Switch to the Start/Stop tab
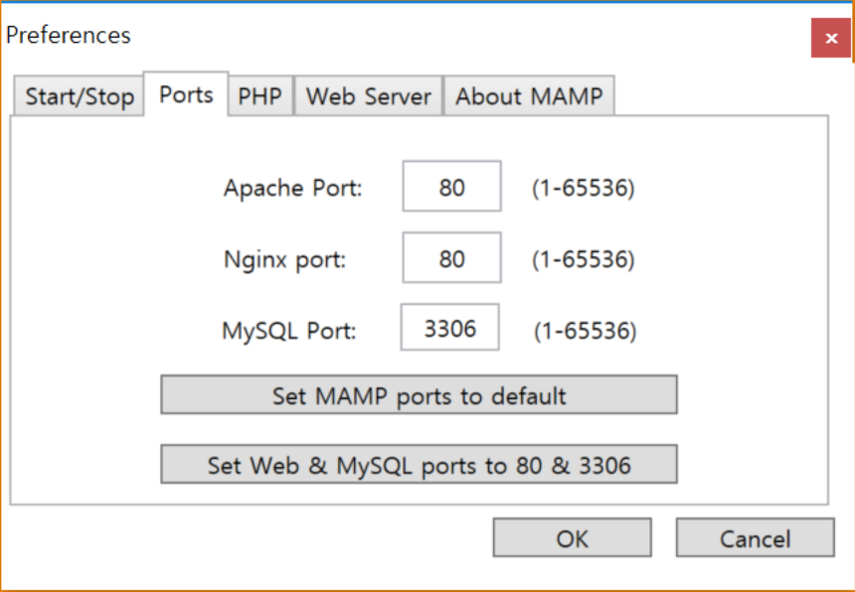The height and width of the screenshot is (592, 855). pyautogui.click(x=80, y=96)
